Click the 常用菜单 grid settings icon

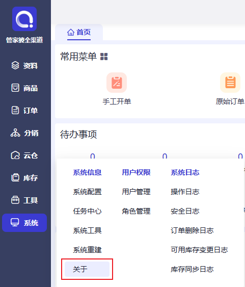[x=104, y=57]
